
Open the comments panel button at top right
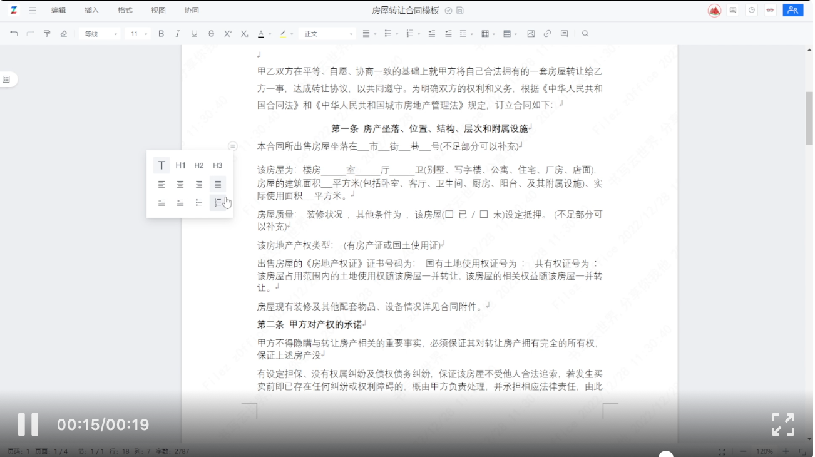(733, 10)
